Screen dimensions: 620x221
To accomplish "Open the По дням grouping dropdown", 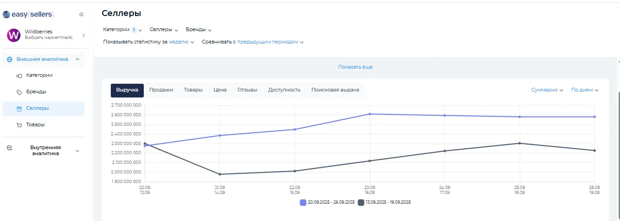I will click(585, 90).
